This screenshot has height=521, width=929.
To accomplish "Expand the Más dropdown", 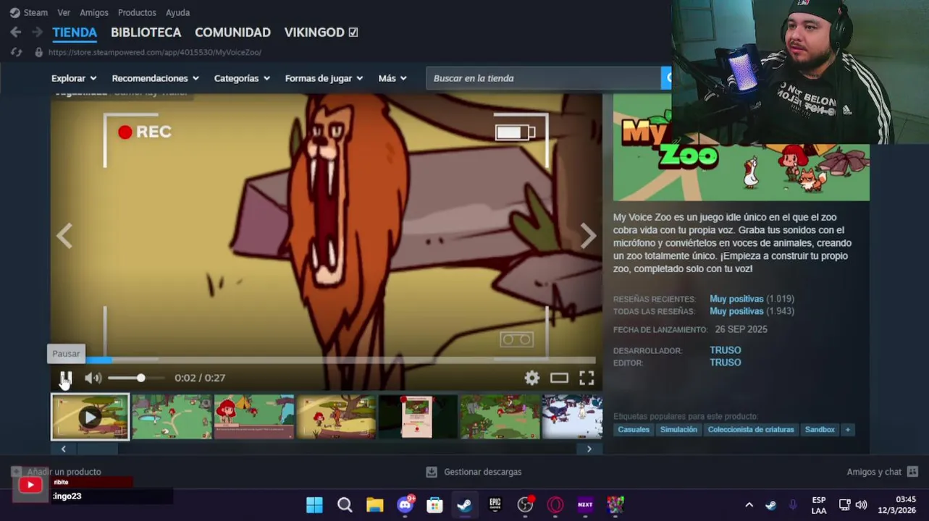I will [392, 78].
